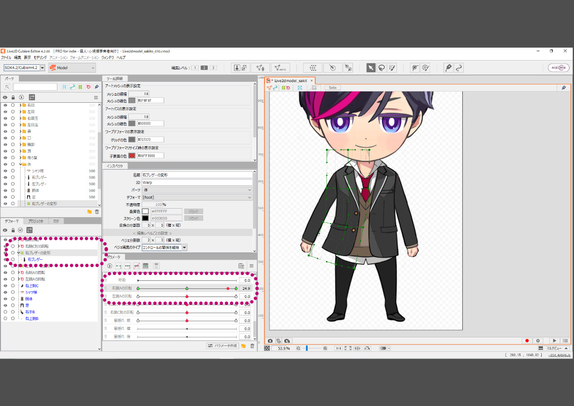574x406 pixels.
Task: Open the パーツ dropdown in Inspector
Action: pyautogui.click(x=197, y=190)
